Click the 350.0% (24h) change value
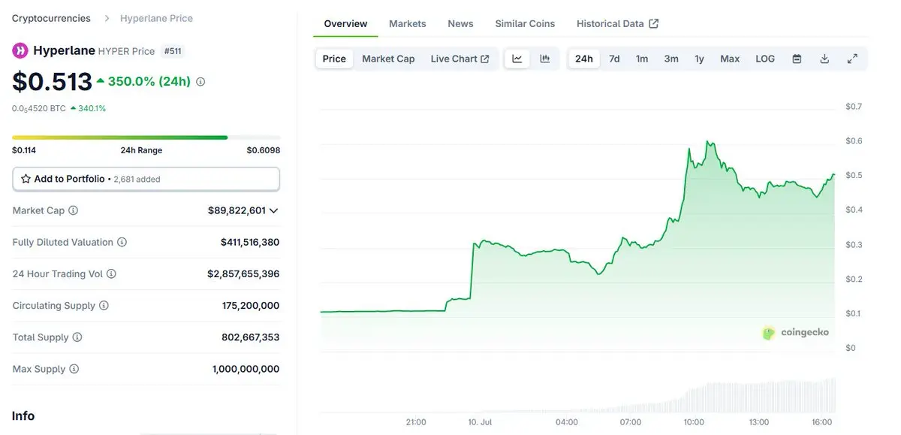901x435 pixels. 149,81
